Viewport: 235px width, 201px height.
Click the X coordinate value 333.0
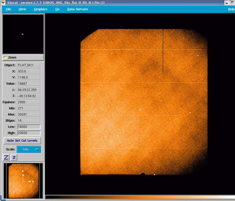[29, 71]
